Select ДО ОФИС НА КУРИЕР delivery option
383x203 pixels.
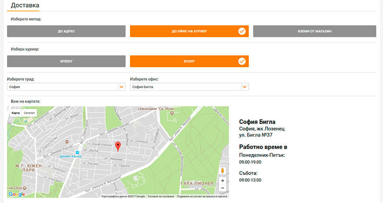click(189, 31)
